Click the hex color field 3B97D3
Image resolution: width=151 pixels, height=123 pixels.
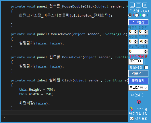point(136,61)
